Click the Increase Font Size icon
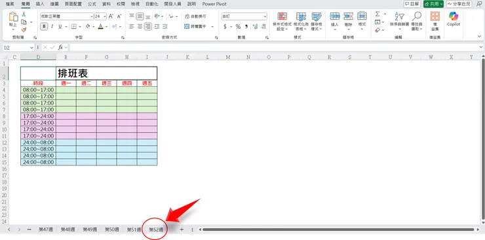This screenshot has width=485, height=240. (111, 16)
